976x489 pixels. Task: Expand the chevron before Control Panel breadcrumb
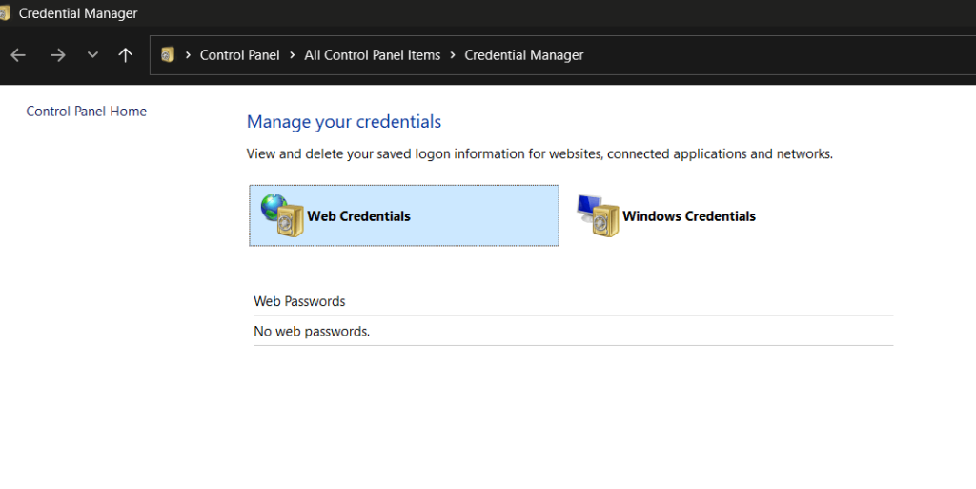coord(188,55)
